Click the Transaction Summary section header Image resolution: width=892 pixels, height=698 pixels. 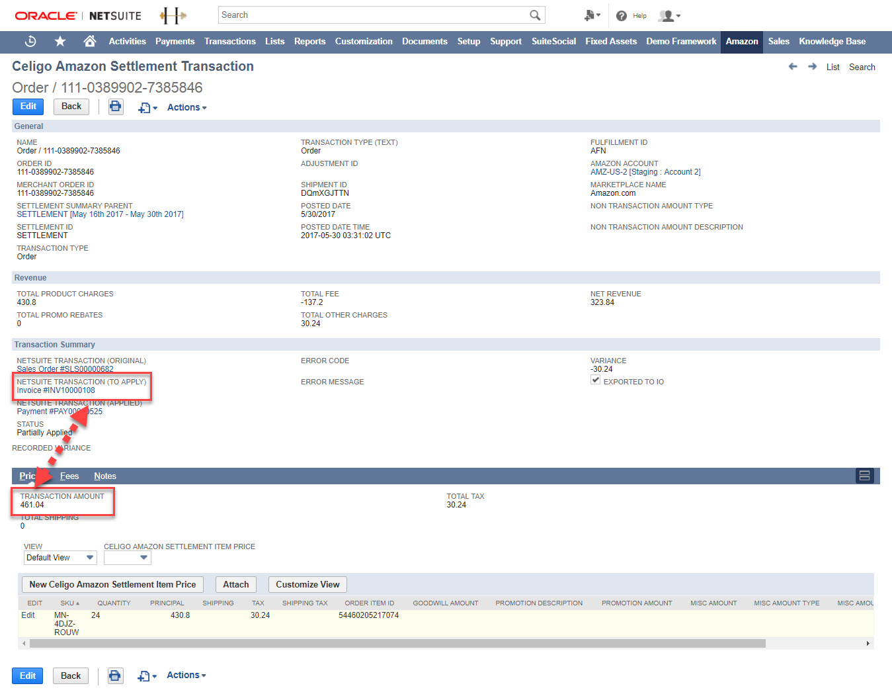(x=446, y=345)
